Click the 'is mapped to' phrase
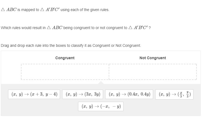This screenshot has height=120, width=208. (x=28, y=10)
